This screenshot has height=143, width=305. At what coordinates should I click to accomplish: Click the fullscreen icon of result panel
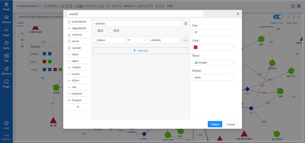(x=288, y=17)
